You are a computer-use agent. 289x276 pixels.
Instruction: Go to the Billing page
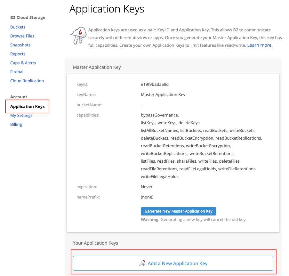(16, 125)
